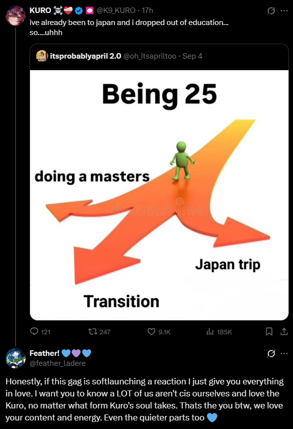Image resolution: width=293 pixels, height=429 pixels.
Task: Click the Grok icon on KURO's tweet
Action: click(x=271, y=11)
